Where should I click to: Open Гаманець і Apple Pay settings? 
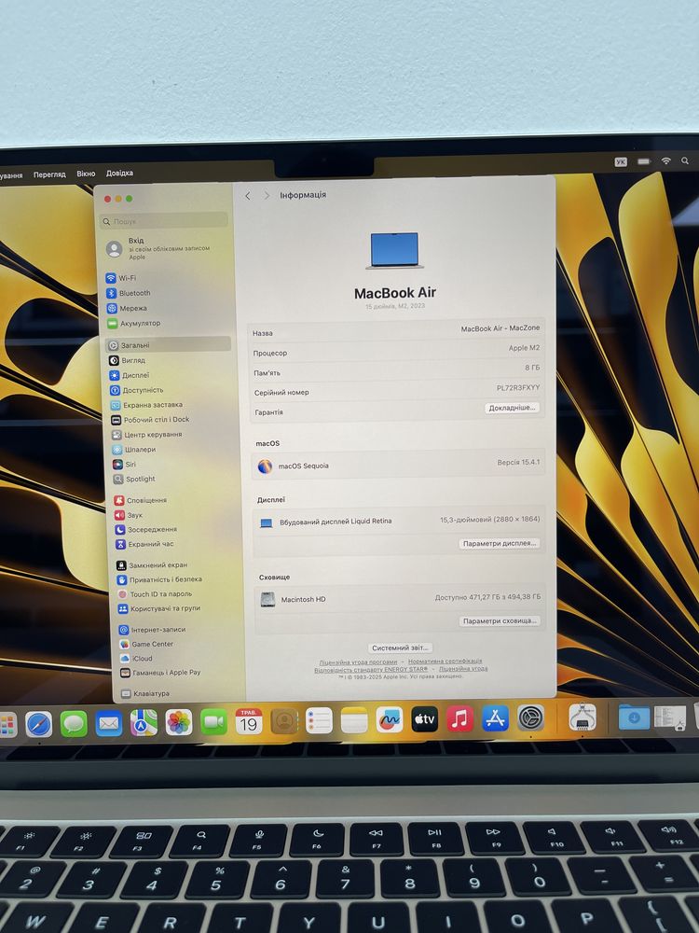click(160, 673)
